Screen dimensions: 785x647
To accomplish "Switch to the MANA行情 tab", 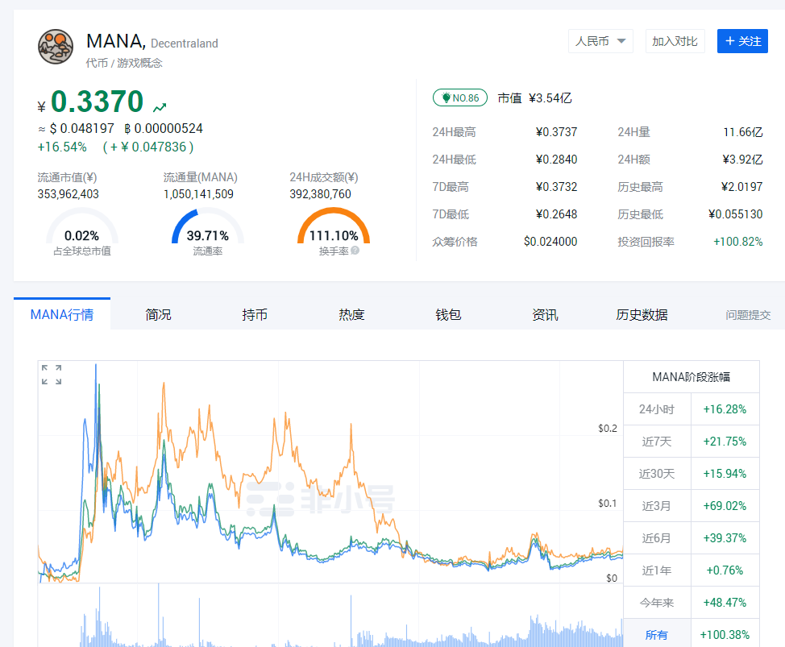I will coord(62,314).
